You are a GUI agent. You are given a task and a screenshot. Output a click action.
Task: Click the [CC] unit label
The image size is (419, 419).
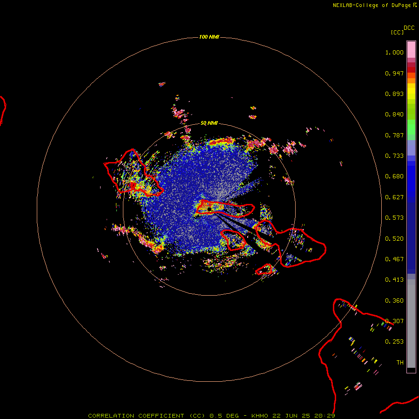(397, 32)
